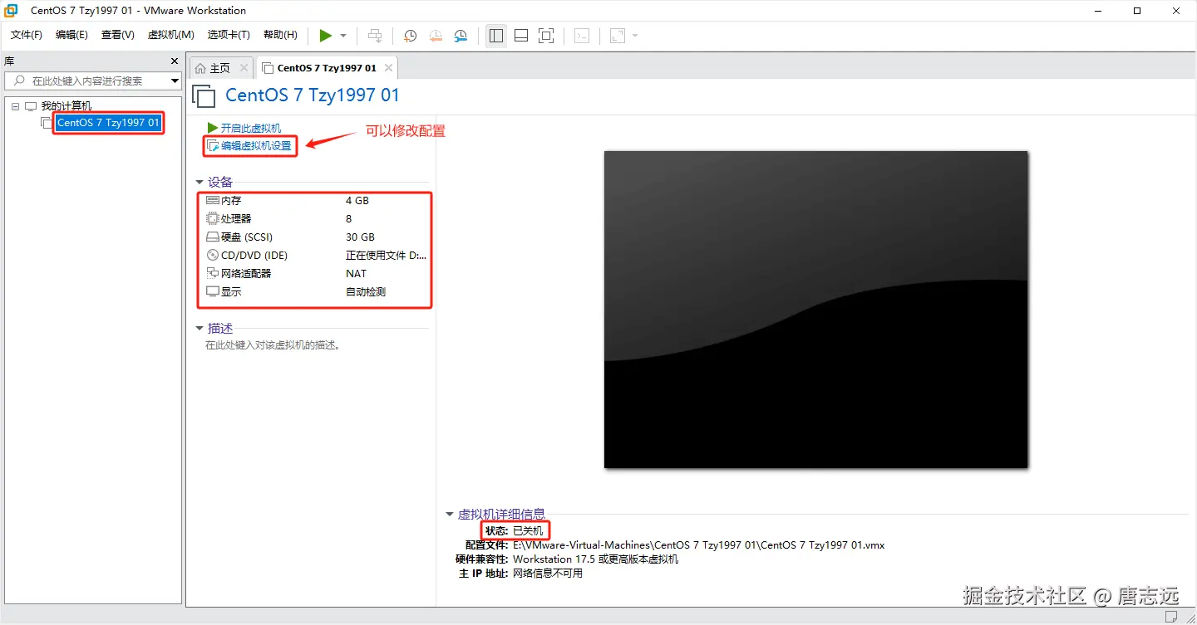Click the 30 GB disk size value
The height and width of the screenshot is (625, 1197).
pos(361,237)
